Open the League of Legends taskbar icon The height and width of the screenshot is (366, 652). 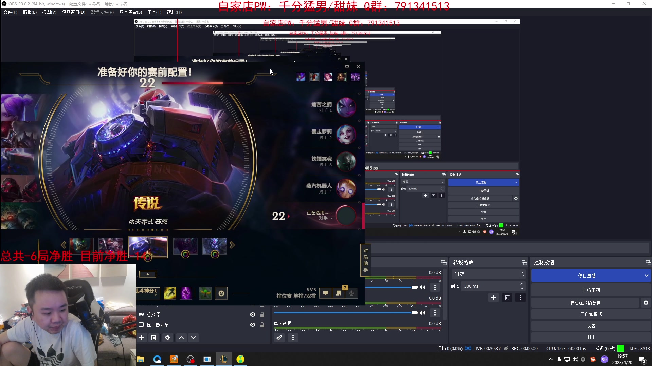coord(224,359)
